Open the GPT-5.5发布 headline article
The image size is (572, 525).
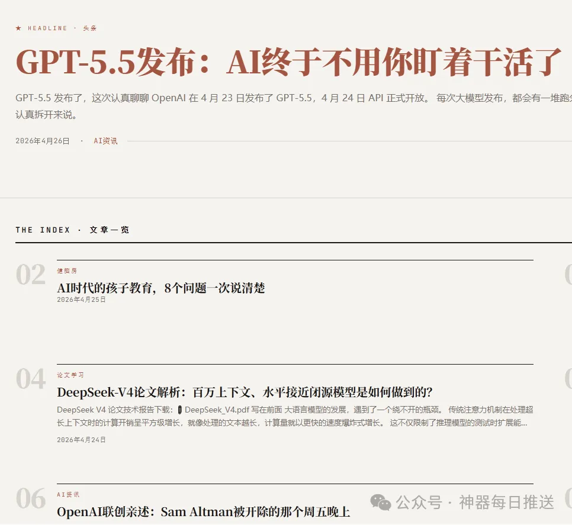pos(288,62)
